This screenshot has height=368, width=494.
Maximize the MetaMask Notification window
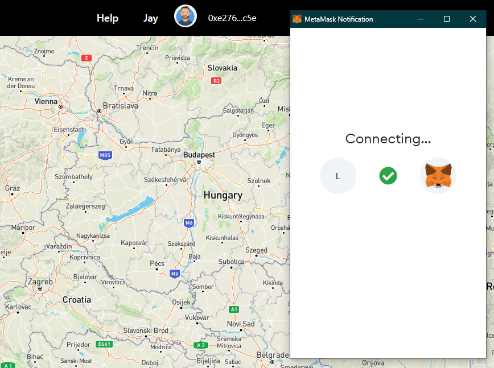[x=447, y=19]
